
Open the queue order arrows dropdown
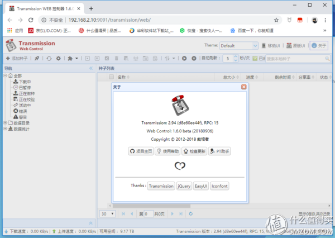click(170, 58)
